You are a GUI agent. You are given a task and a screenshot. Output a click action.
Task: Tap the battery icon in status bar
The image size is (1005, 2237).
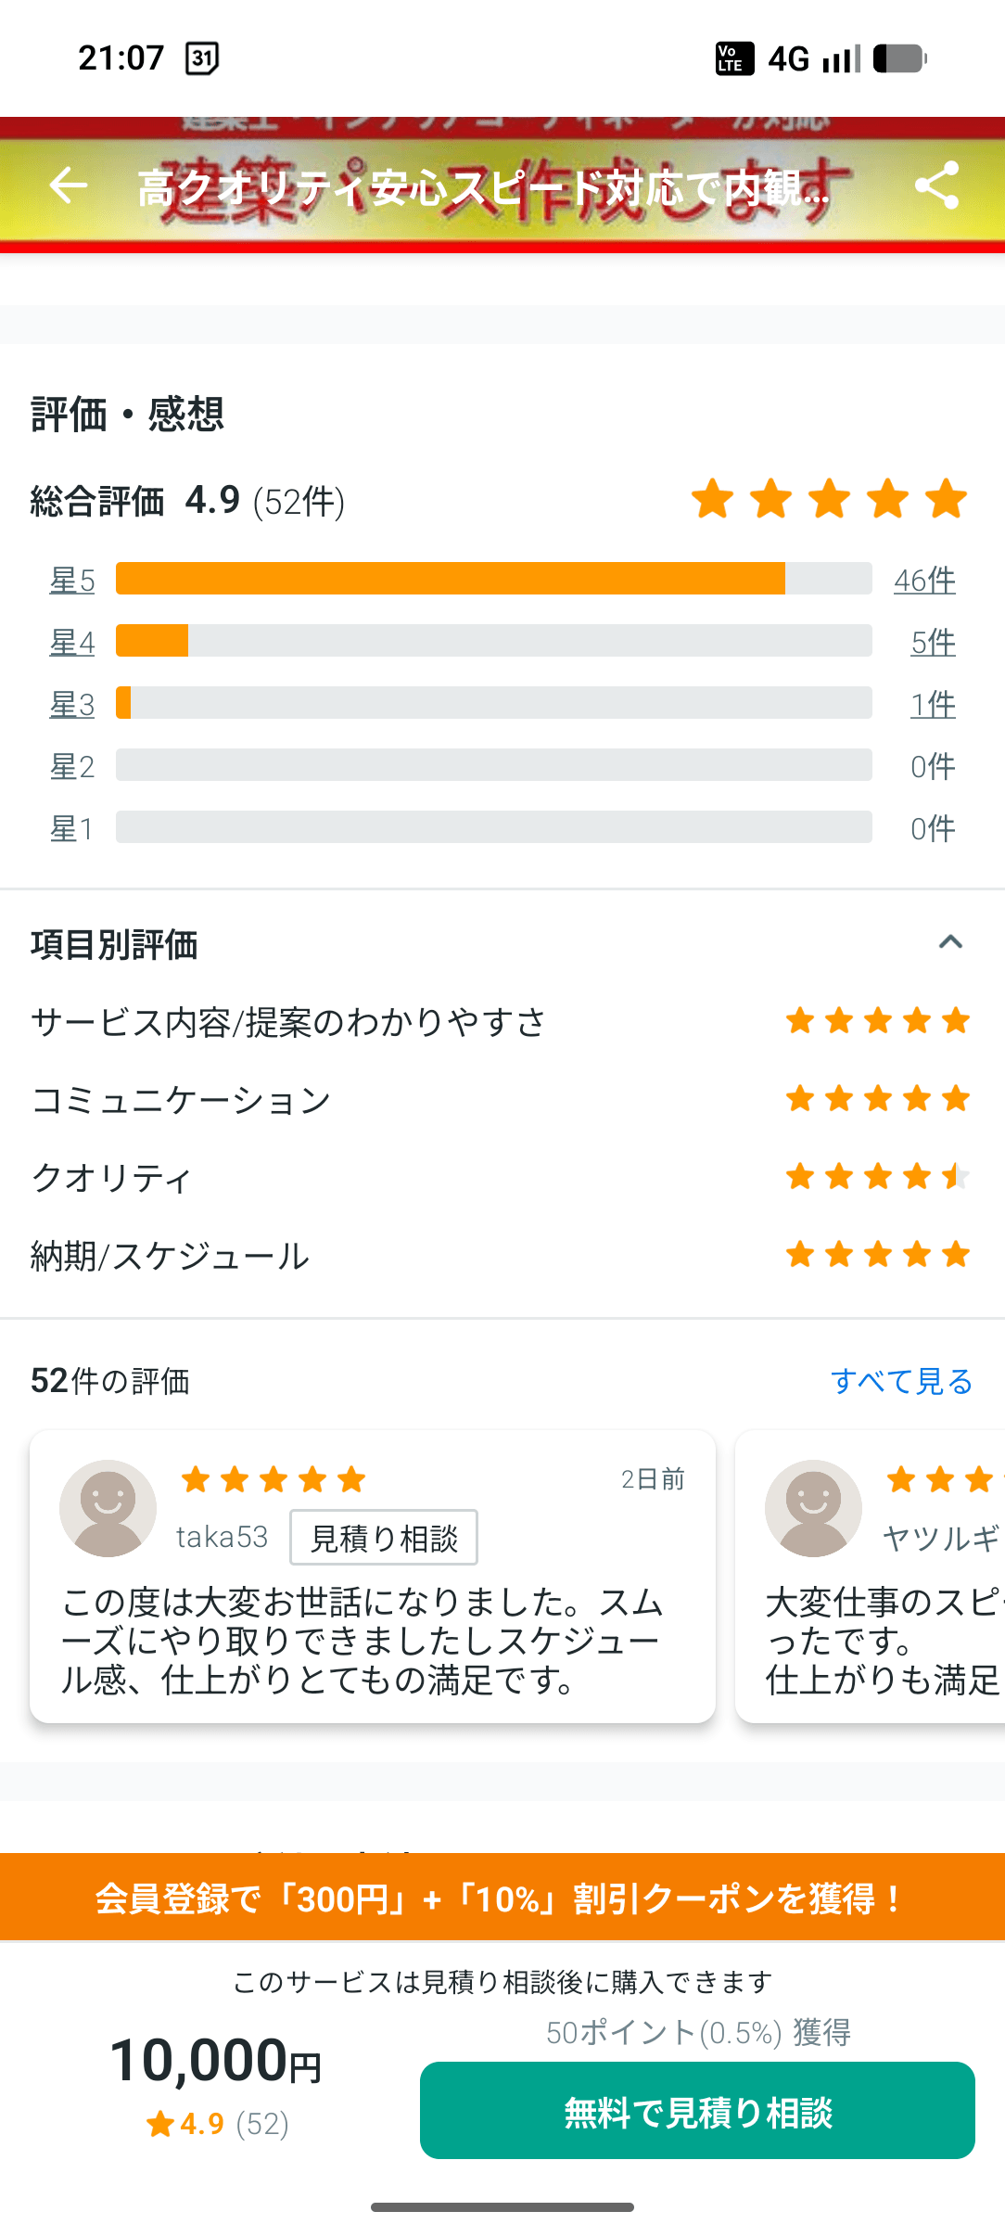point(899,58)
